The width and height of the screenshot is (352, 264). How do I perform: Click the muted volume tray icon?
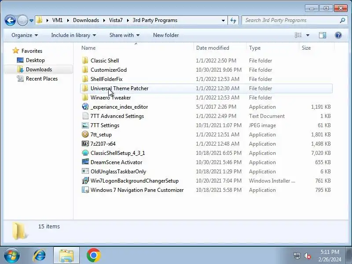[x=307, y=256]
